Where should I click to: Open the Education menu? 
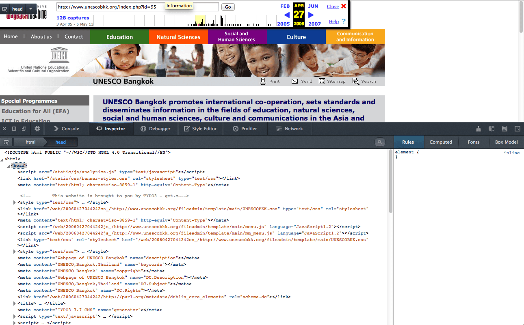coord(119,37)
